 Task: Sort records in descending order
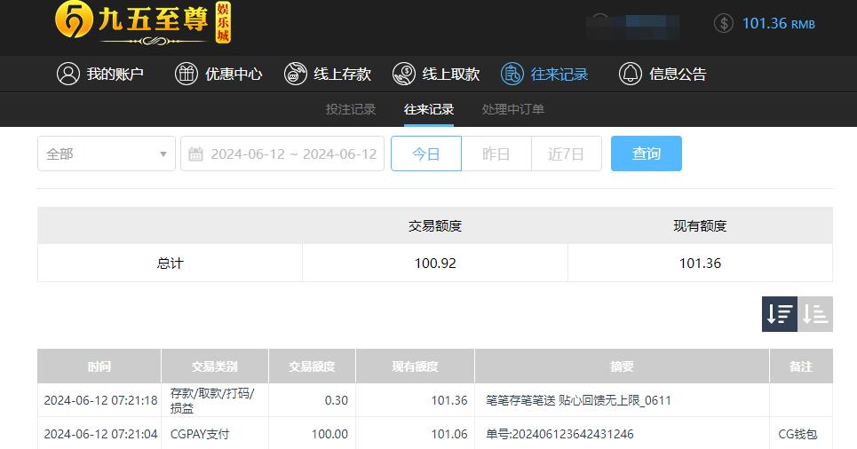coord(780,313)
